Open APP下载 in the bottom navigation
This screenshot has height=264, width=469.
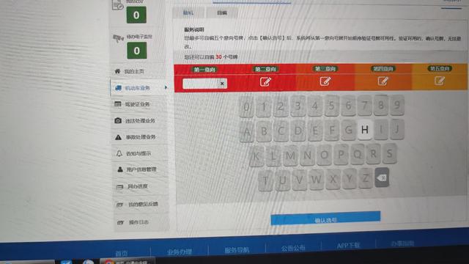pos(349,246)
